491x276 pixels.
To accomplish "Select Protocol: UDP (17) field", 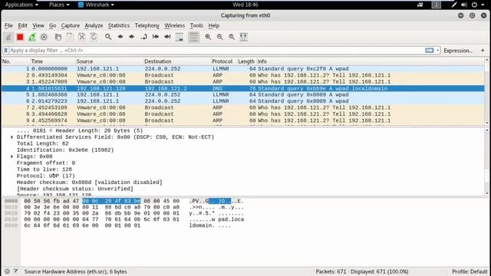I will [46, 176].
